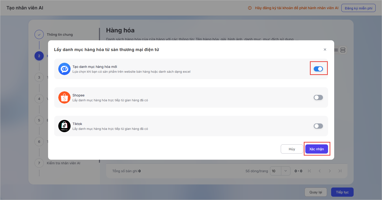Select the Thông tin chung step
This screenshot has height=200, width=382.
(x=60, y=34)
